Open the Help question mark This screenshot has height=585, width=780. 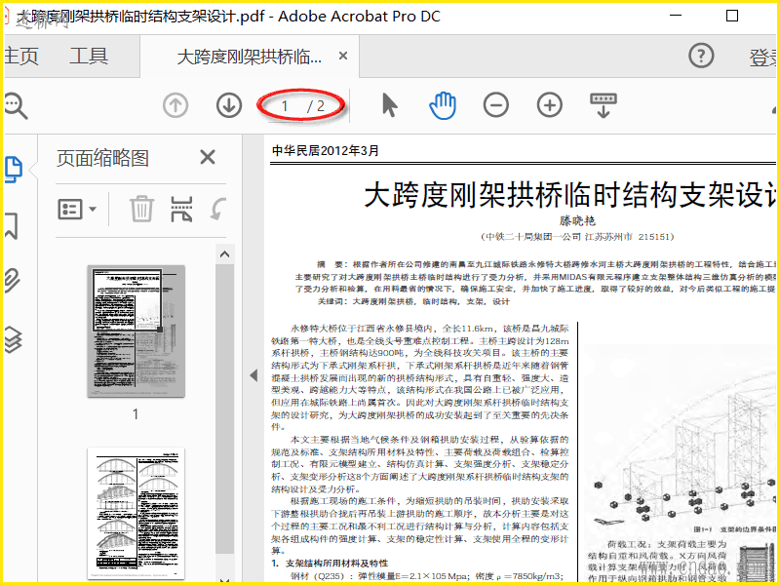[701, 56]
